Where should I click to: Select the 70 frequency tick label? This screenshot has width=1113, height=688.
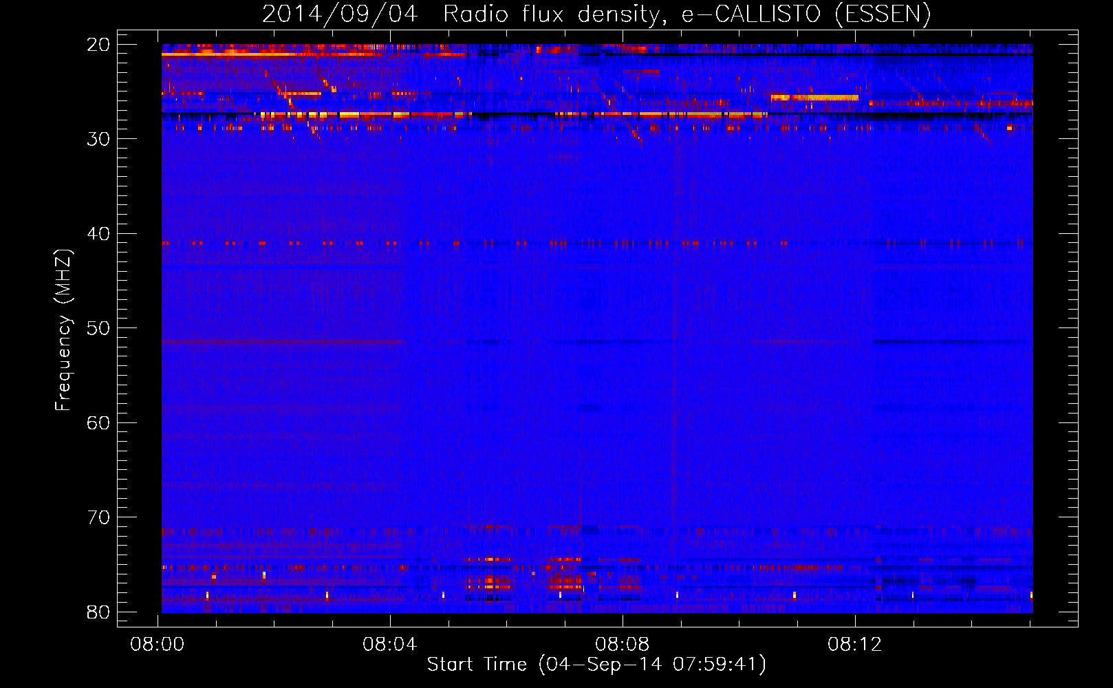coord(99,517)
